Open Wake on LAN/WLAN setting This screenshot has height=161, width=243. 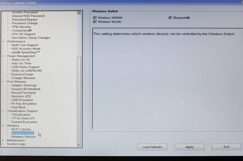point(27,71)
